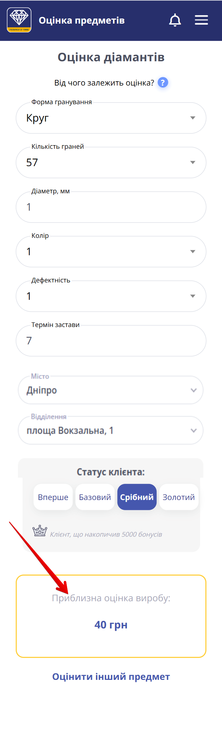Click the notification bell icon
Image resolution: width=222 pixels, height=730 pixels.
click(x=175, y=20)
